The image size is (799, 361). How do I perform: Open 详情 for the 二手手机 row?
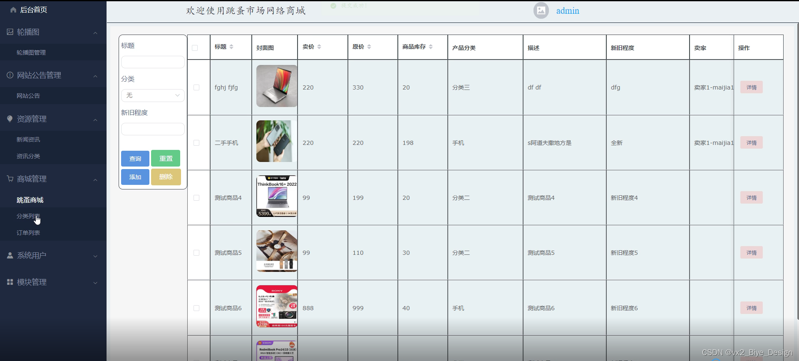pos(752,142)
